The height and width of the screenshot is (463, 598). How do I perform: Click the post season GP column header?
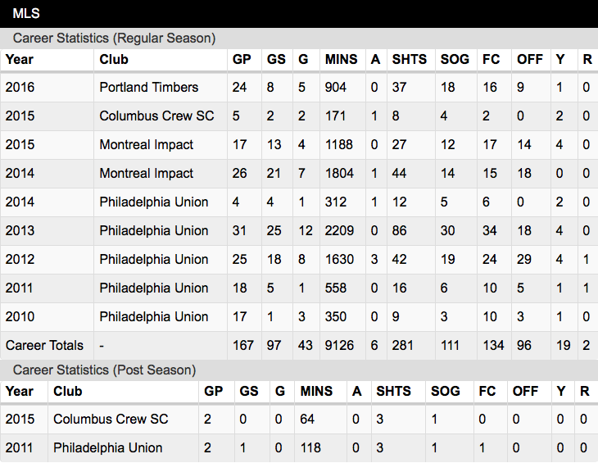(x=213, y=392)
